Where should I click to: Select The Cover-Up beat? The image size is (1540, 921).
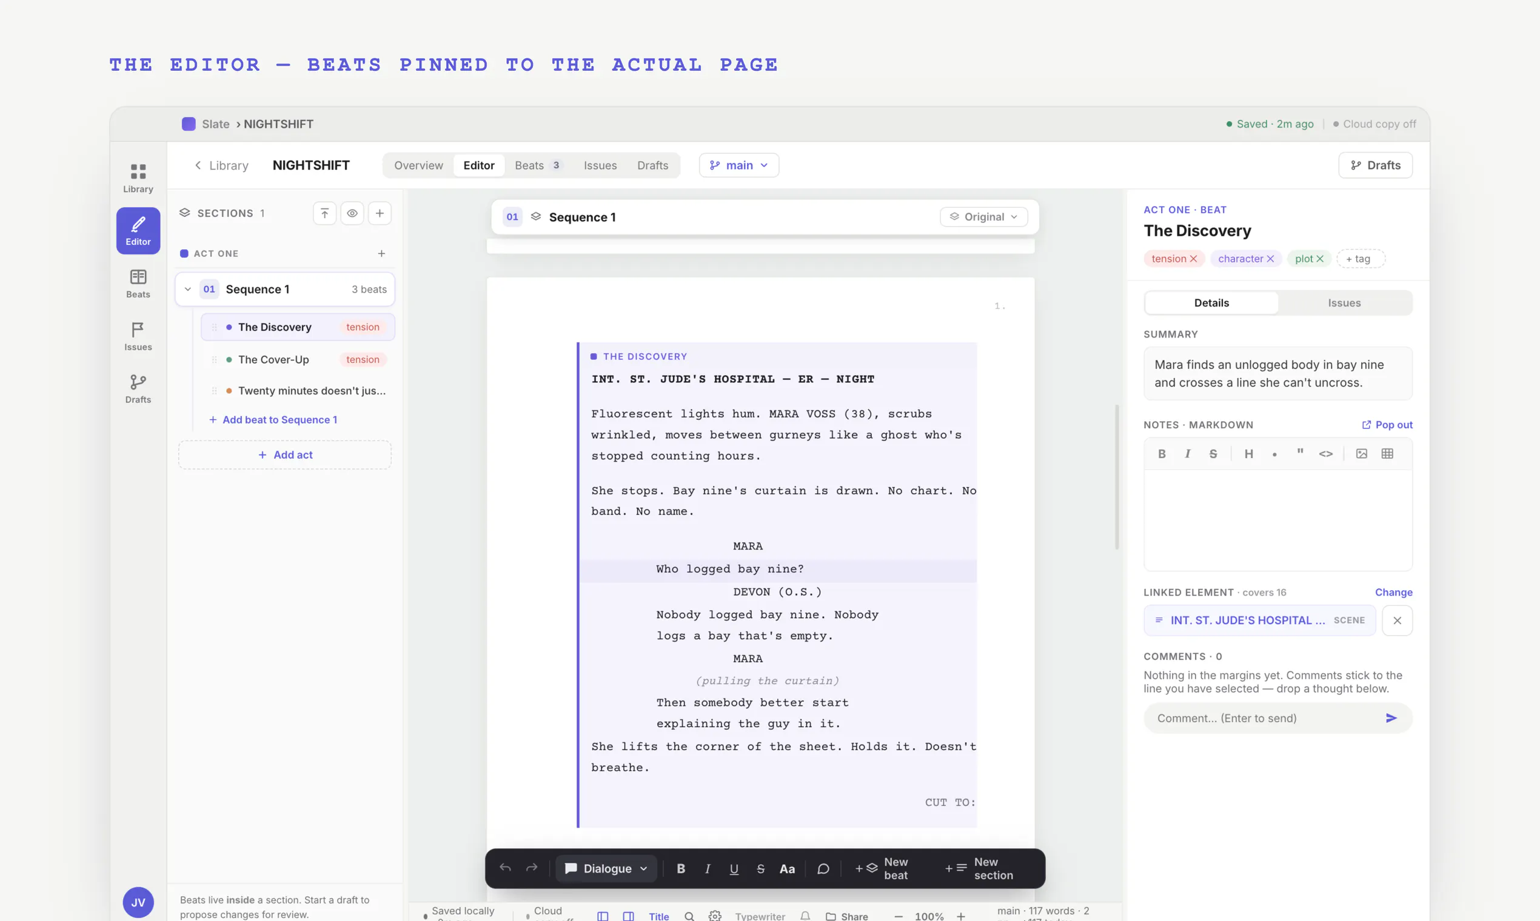click(298, 360)
